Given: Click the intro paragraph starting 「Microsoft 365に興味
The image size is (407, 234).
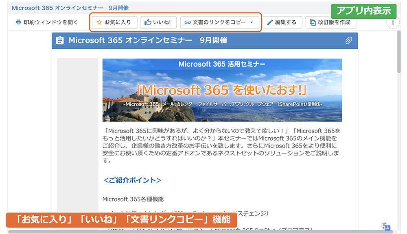Looking at the screenshot, I should (221, 145).
